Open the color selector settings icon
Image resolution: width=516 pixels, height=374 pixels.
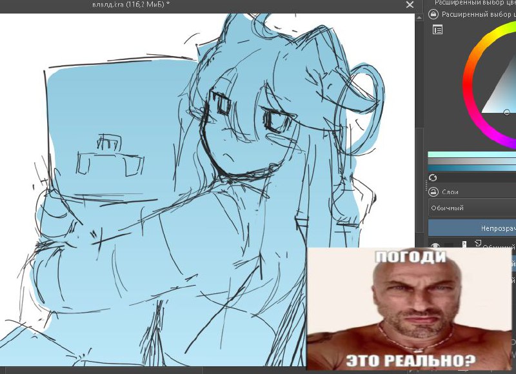tap(438, 30)
